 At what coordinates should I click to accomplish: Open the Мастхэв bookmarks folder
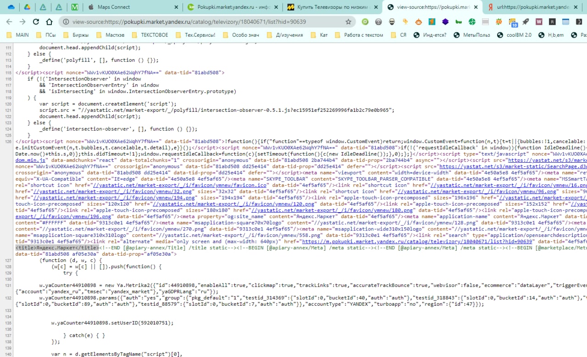110,35
